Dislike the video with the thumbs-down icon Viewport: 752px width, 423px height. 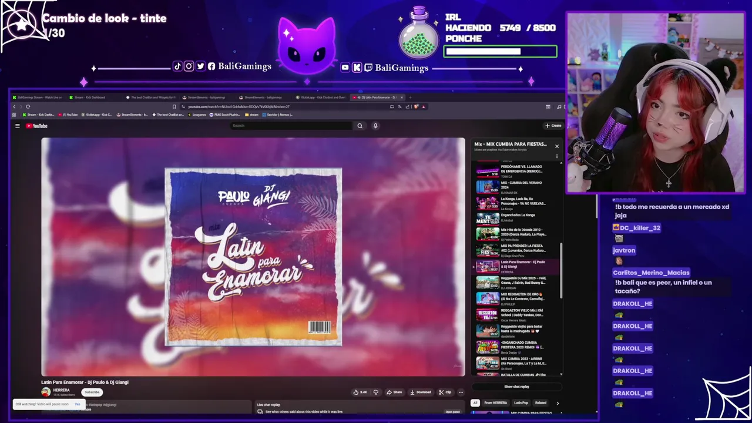pos(376,392)
